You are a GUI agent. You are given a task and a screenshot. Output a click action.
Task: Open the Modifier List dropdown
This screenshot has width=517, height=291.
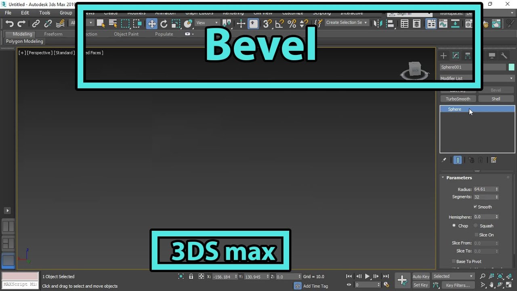(x=477, y=78)
